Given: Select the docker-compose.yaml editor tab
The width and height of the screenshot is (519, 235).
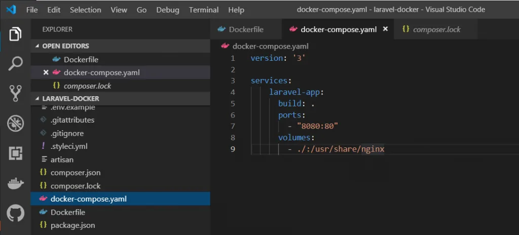Looking at the screenshot, I should 338,29.
